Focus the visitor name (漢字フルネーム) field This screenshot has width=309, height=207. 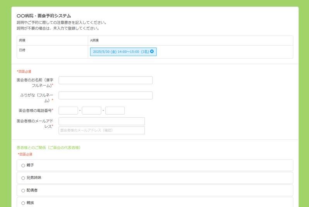[105, 80]
